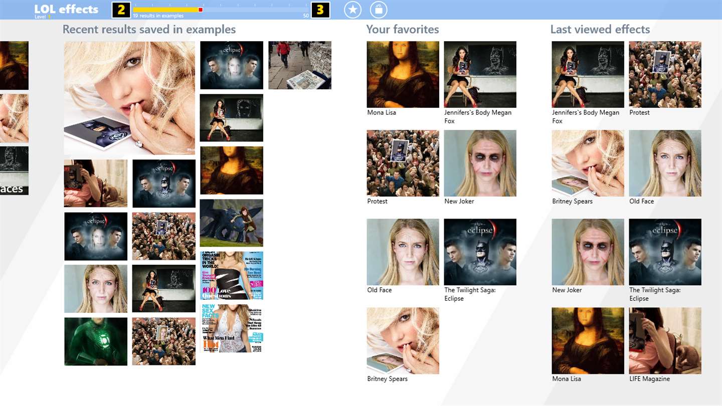
Task: Open the "New Sex Facts" magazine result
Action: (232, 328)
